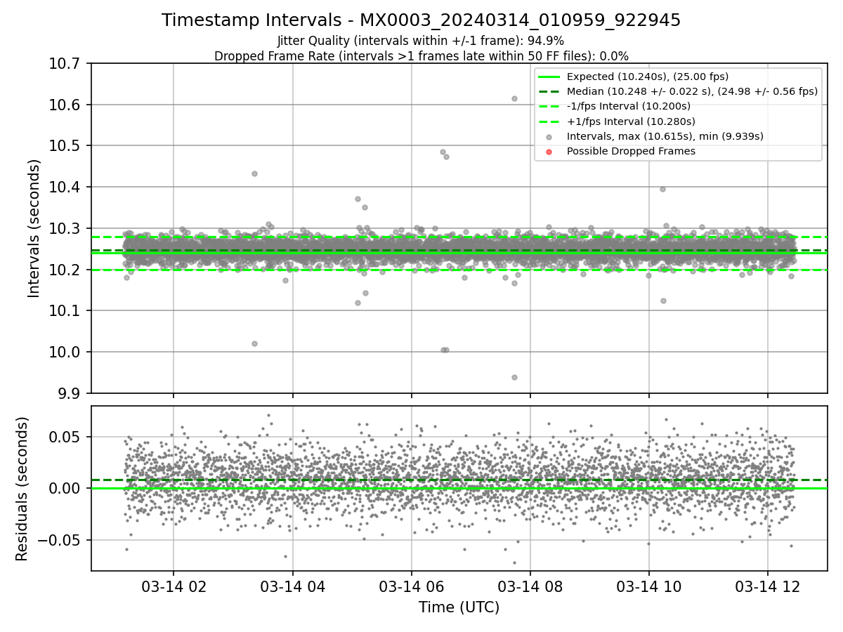Viewport: 843px width, 632px height.
Task: Click the dark green dashed sample next to 'Median'
Action: pyautogui.click(x=549, y=91)
